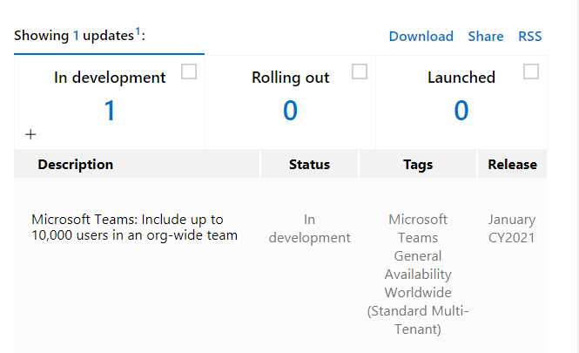The height and width of the screenshot is (353, 579).
Task: Select the Rolling out count 0
Action: click(x=290, y=111)
